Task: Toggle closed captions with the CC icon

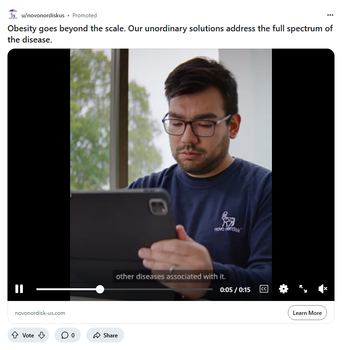Action: pyautogui.click(x=264, y=289)
